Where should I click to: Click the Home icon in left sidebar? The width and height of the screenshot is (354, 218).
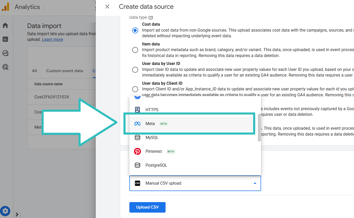pos(5,25)
